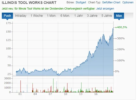Click the year 07 axis label
The image size is (137, 100).
tap(50, 94)
